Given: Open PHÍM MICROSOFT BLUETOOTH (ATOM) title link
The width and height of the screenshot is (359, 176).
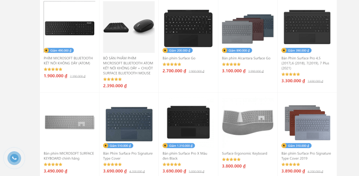Looking at the screenshot, I should pyautogui.click(x=68, y=61).
